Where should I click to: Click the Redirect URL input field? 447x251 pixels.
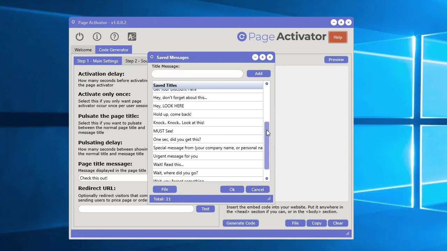pyautogui.click(x=136, y=209)
